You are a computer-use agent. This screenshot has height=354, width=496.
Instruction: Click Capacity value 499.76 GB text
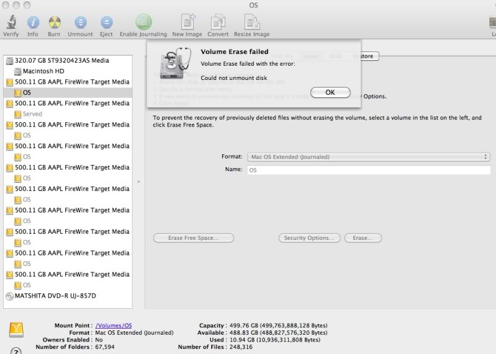click(278, 325)
